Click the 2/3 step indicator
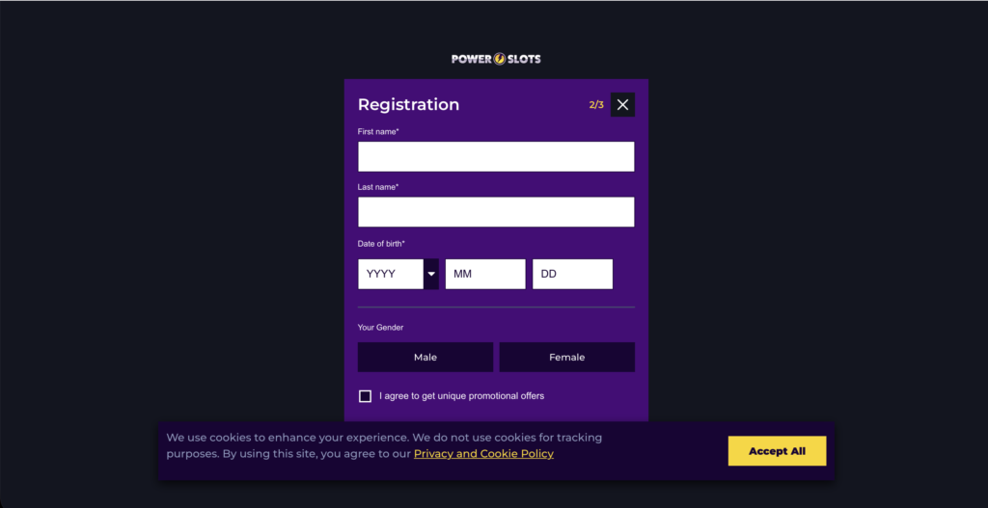The width and height of the screenshot is (988, 508). click(x=596, y=105)
